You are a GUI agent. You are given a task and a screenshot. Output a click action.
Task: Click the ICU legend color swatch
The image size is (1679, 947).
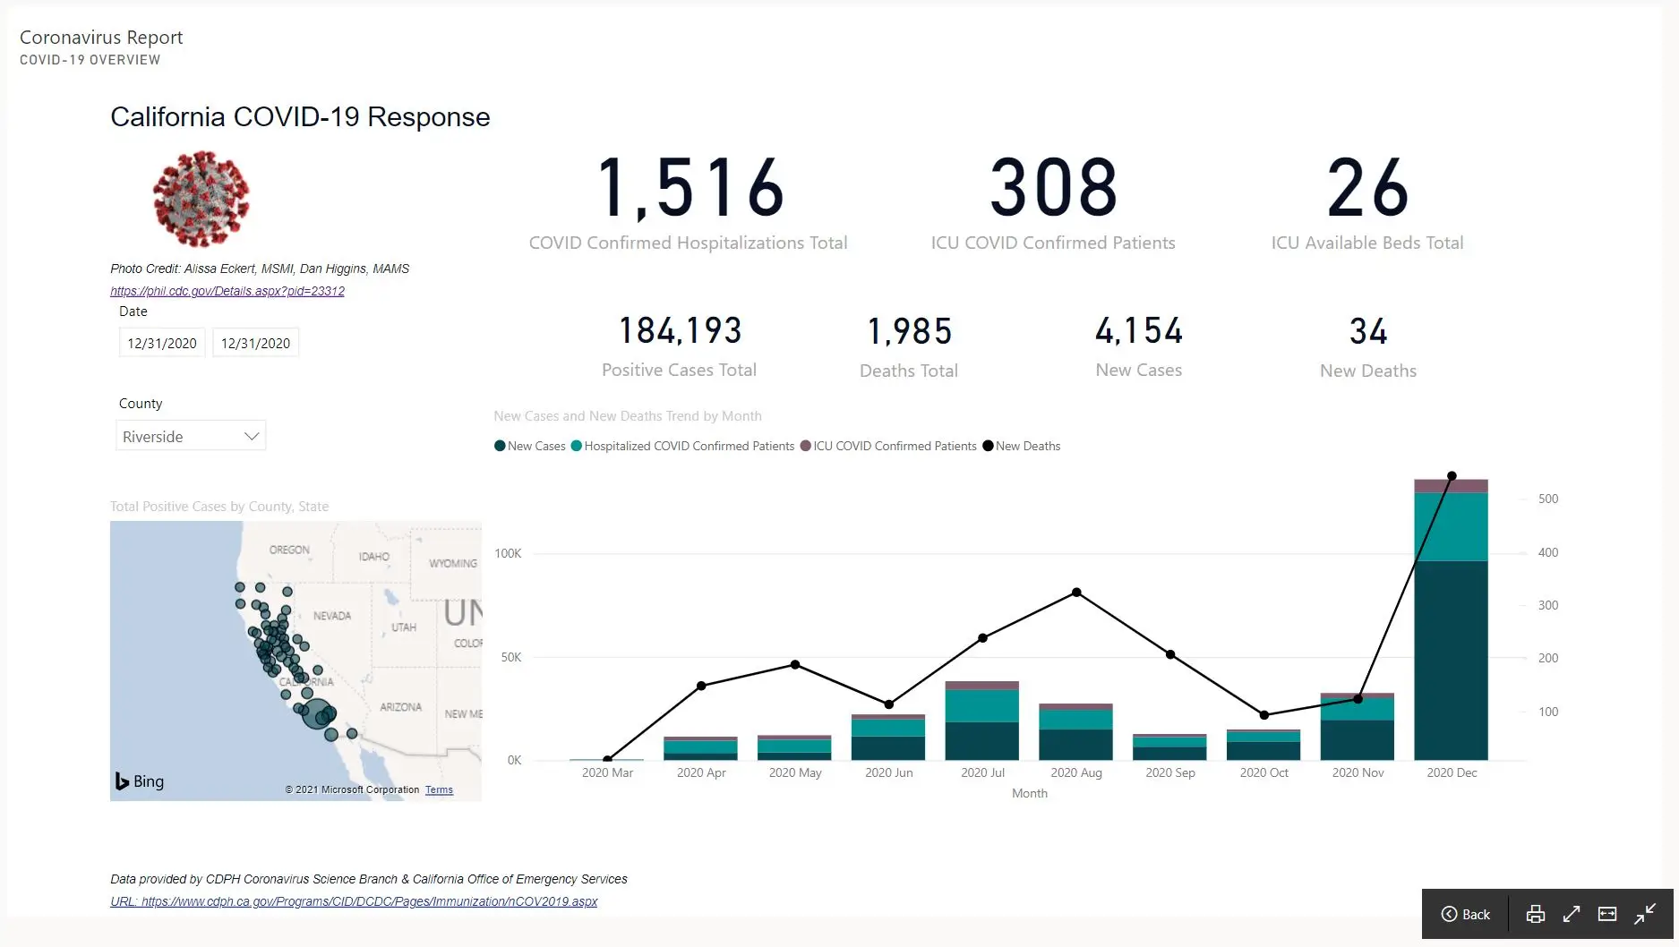pos(805,446)
